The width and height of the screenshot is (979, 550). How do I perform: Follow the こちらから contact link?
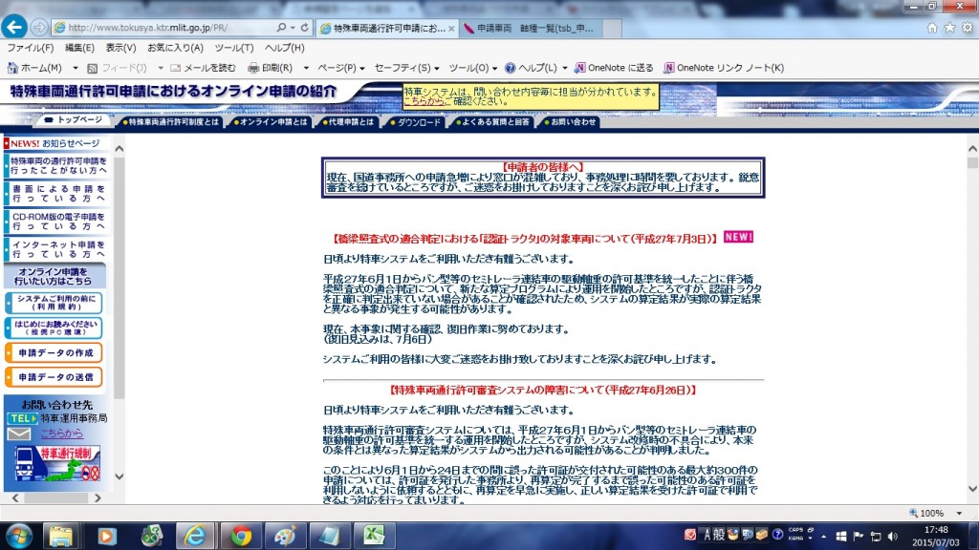[62, 434]
